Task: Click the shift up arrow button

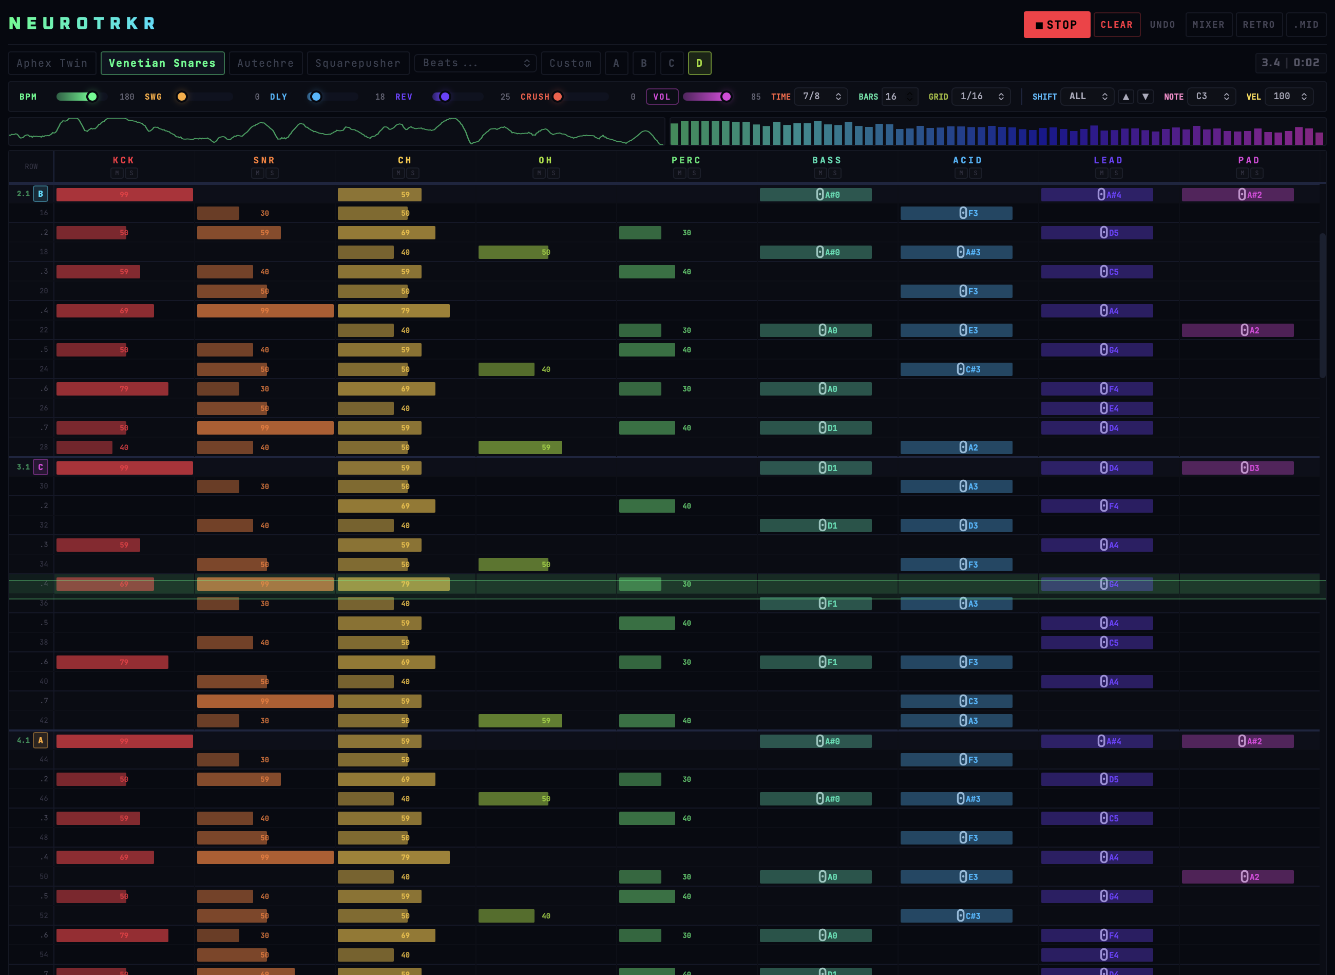Action: point(1126,97)
